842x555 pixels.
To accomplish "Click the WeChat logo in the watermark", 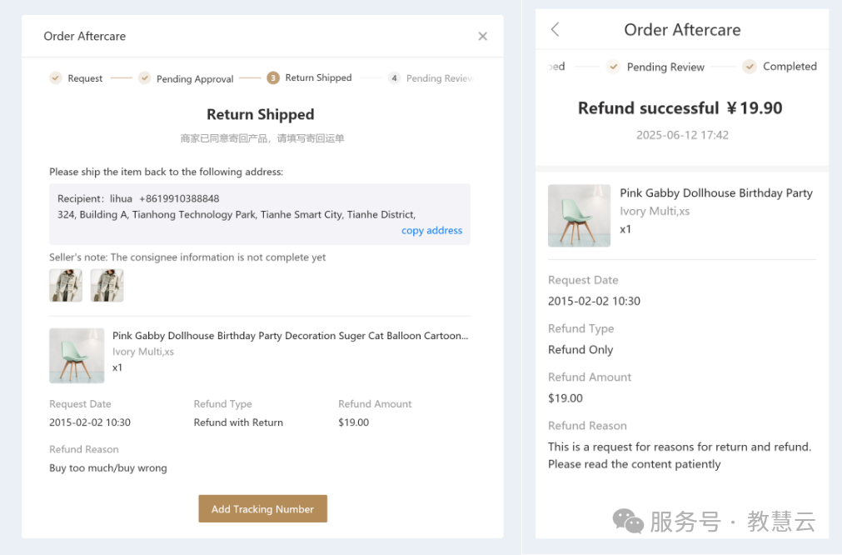I will pyautogui.click(x=628, y=522).
